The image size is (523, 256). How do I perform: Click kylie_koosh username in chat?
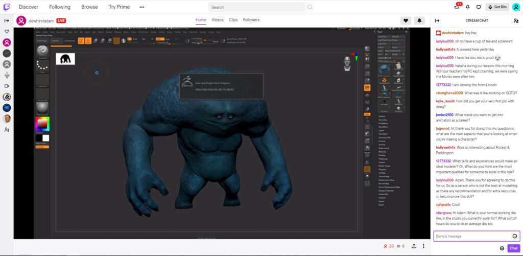(x=445, y=101)
